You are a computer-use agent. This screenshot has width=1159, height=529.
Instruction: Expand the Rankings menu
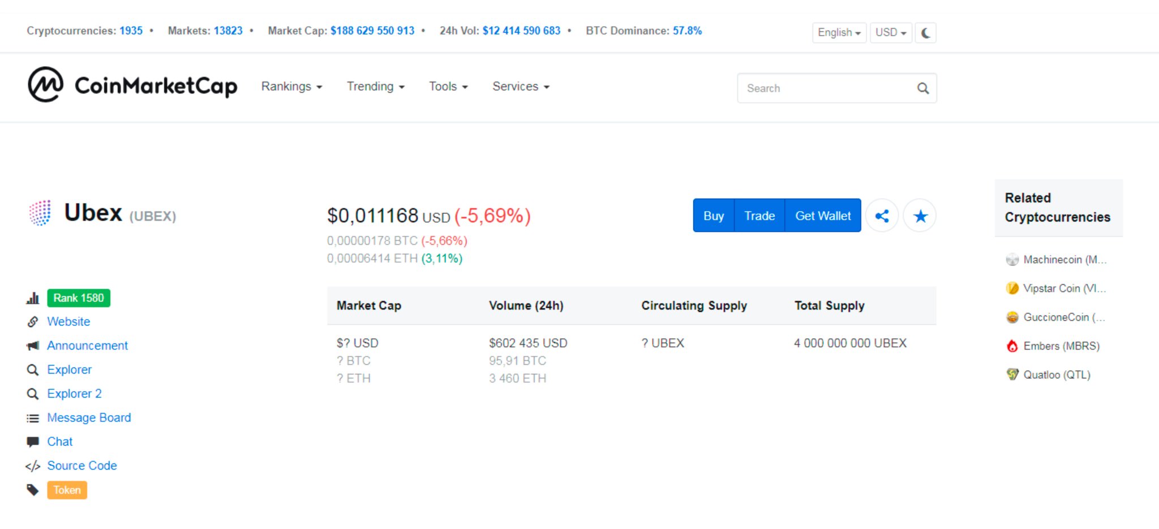pyautogui.click(x=291, y=87)
